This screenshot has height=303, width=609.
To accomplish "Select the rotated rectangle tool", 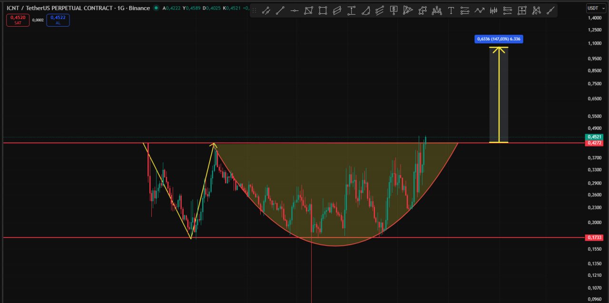I will click(309, 10).
